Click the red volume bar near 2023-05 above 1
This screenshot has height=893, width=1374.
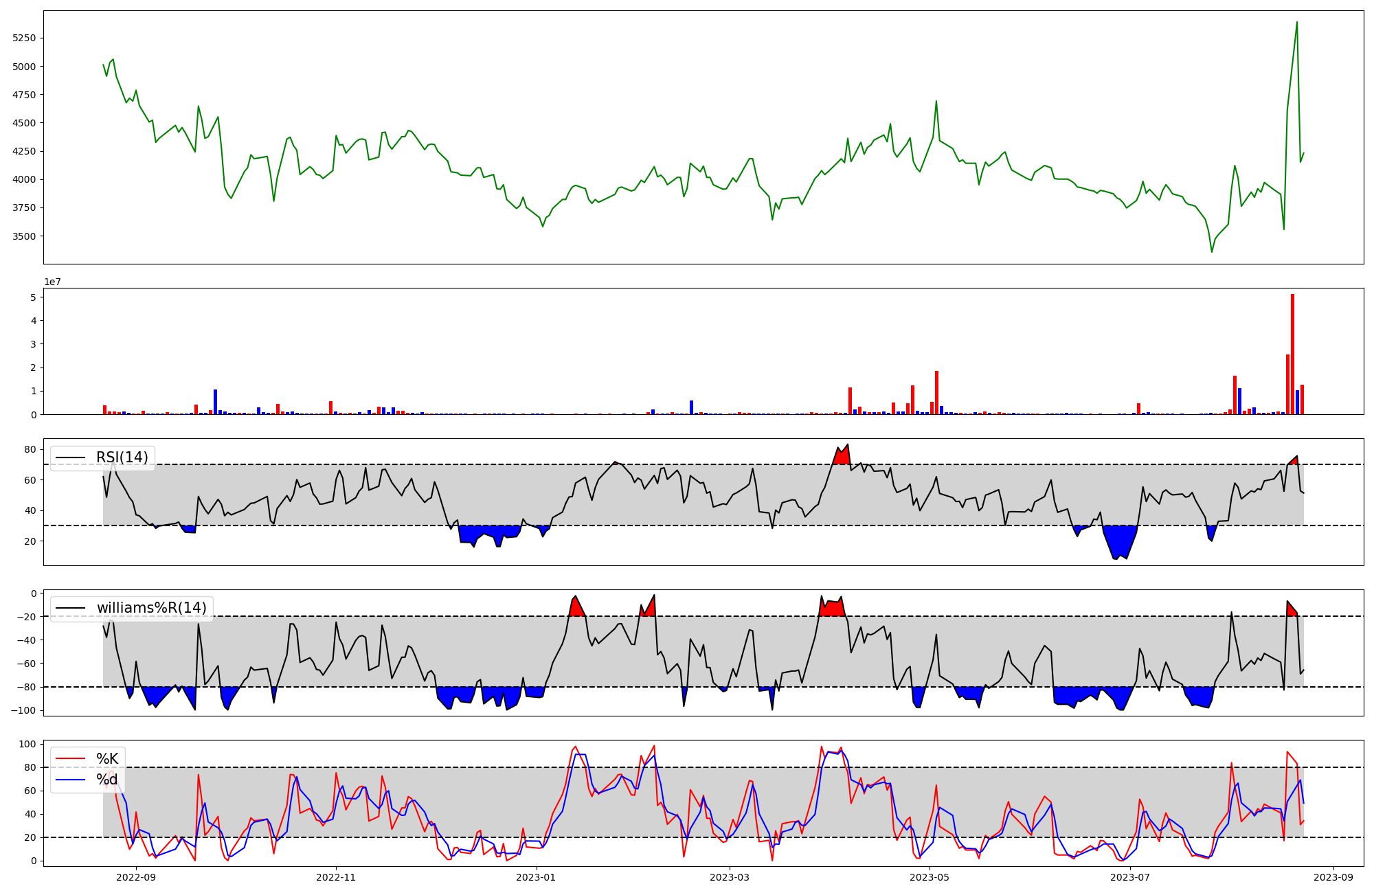tap(936, 393)
